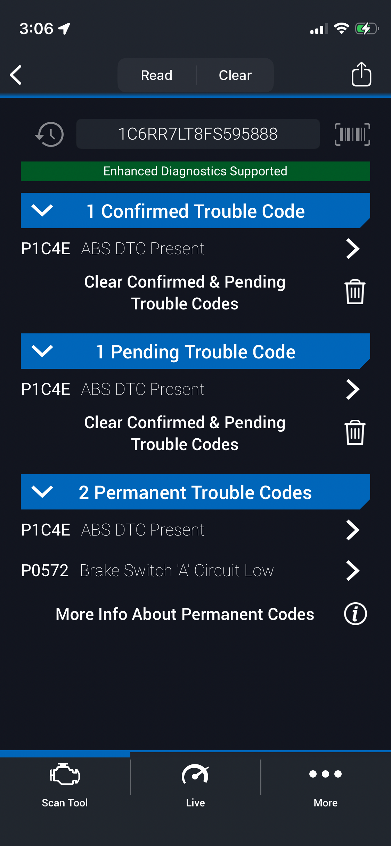Tap trash icon under Pending Trouble Code

(355, 433)
